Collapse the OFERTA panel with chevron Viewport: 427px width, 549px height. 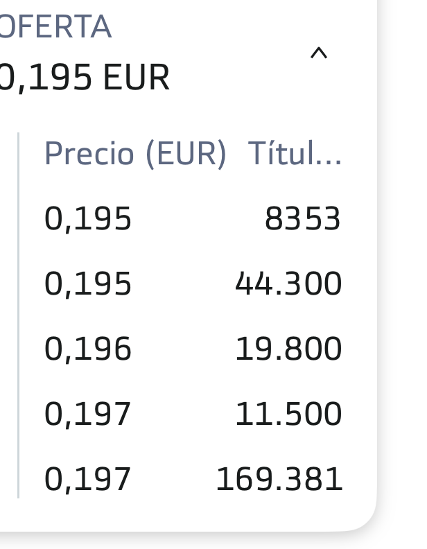pyautogui.click(x=319, y=53)
